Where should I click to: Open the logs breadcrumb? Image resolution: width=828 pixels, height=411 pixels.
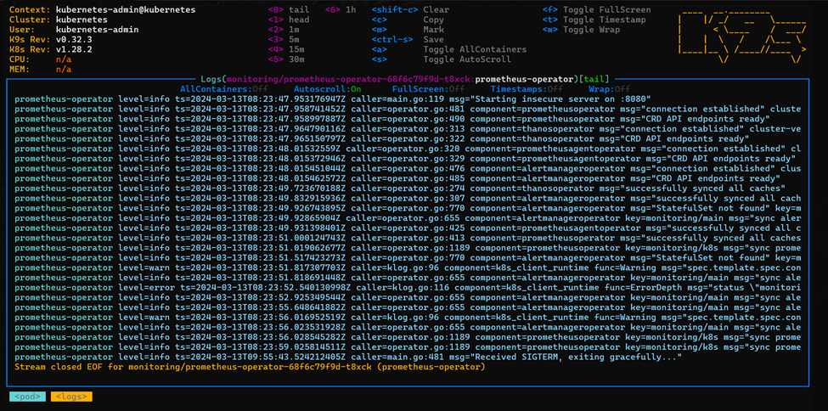pos(72,397)
